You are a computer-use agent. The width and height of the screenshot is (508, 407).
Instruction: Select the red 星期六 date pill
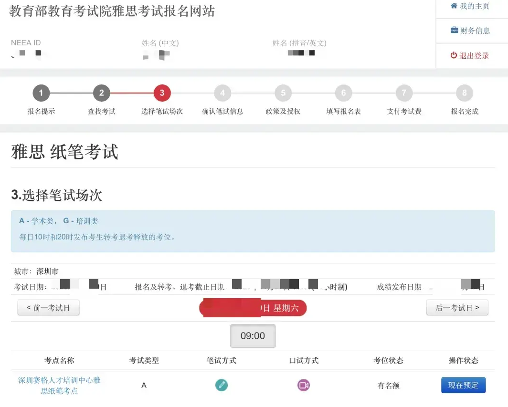[253, 308]
